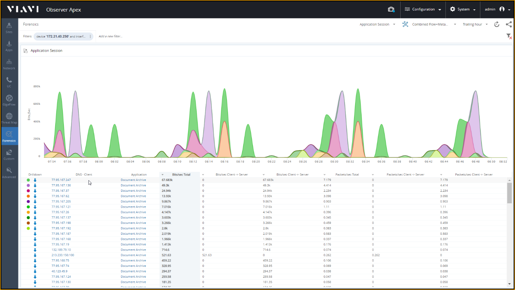Viewport: 515px width, 290px height.
Task: Toggle orange series dot for 77.95.167.62
Action: (x=28, y=196)
